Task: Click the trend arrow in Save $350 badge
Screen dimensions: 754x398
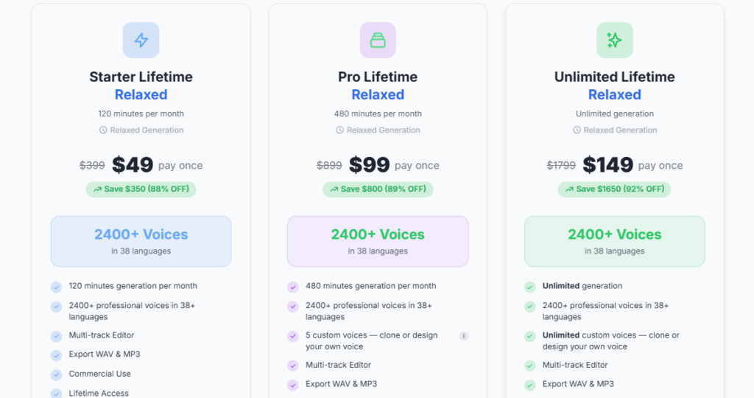Action: (x=99, y=189)
